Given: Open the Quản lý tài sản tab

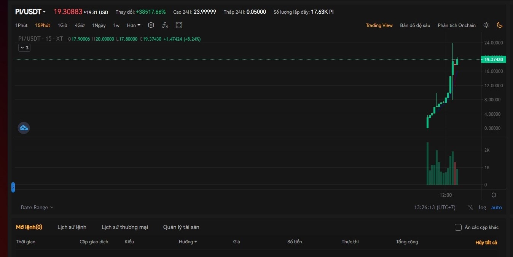Looking at the screenshot, I should click(x=181, y=227).
